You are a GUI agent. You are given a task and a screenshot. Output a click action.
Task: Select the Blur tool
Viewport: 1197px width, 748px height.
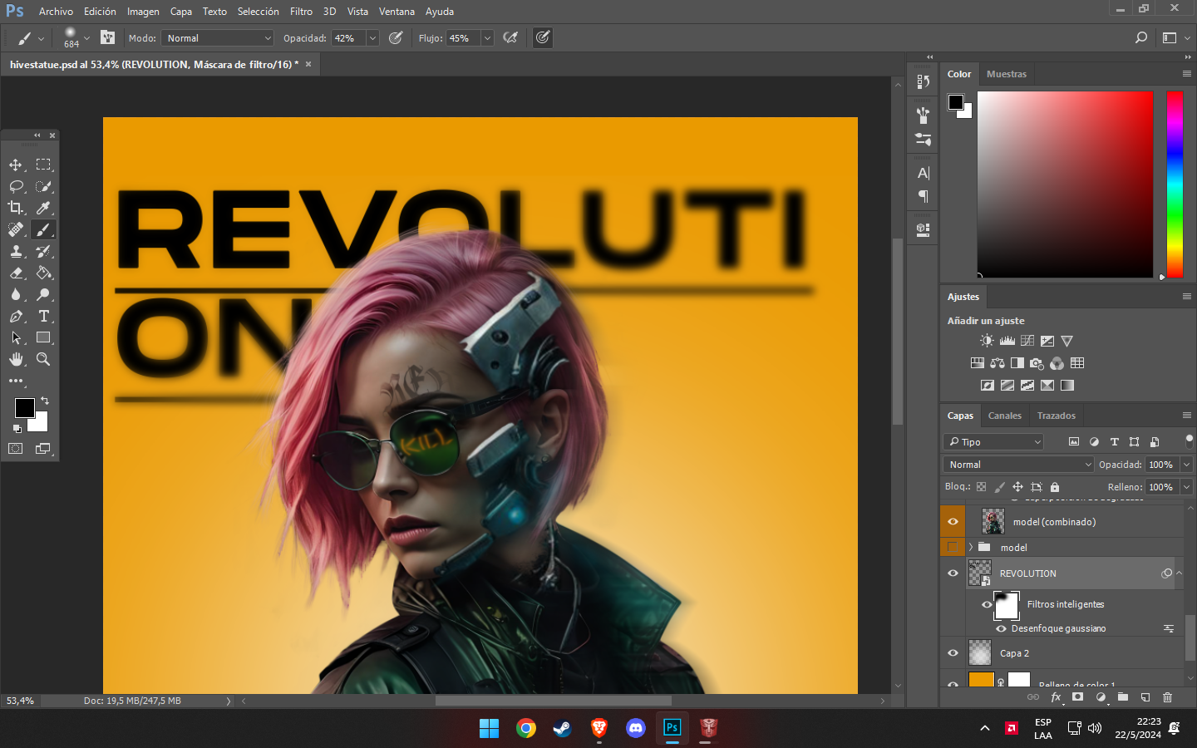point(16,294)
